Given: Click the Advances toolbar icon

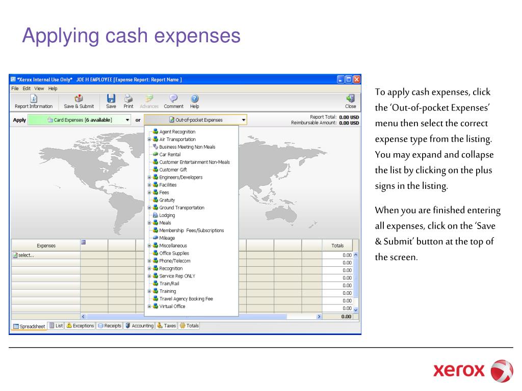Looking at the screenshot, I should (149, 102).
